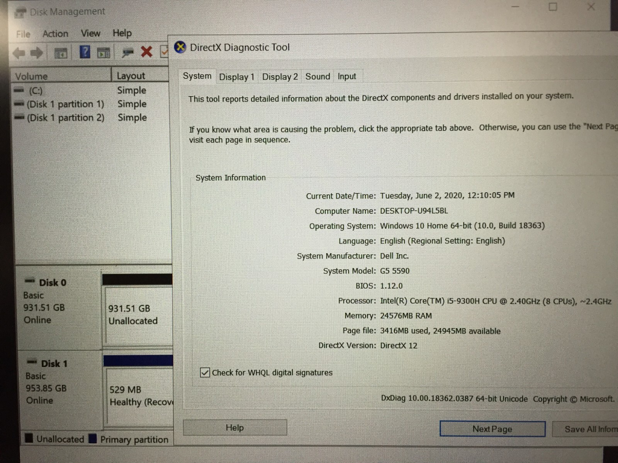The image size is (618, 463).
Task: Toggle Show/Hide Console Tree icon in Disk Management
Action: coord(61,53)
